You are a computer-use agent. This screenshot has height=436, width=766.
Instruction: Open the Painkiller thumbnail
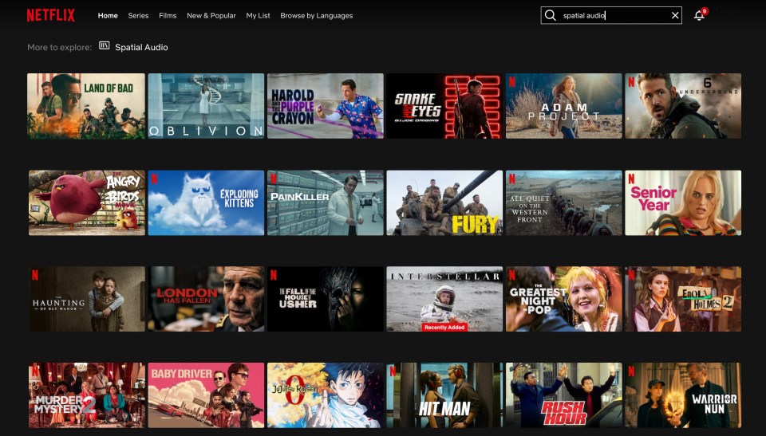tap(326, 202)
